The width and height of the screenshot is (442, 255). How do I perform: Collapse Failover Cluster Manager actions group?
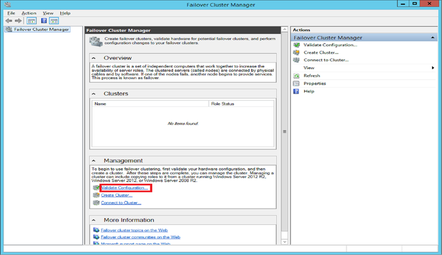[433, 37]
